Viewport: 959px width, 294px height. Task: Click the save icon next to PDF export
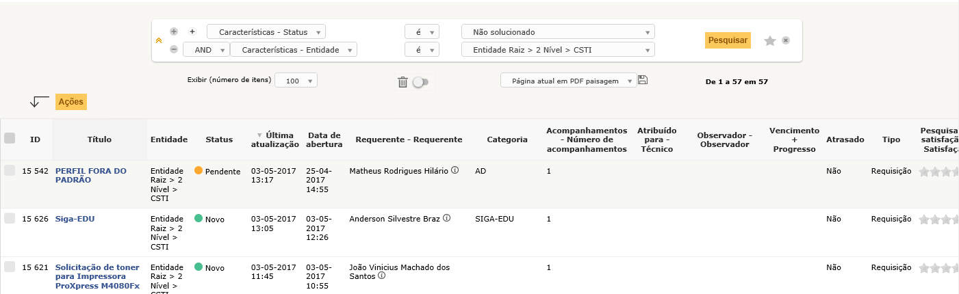click(x=643, y=80)
